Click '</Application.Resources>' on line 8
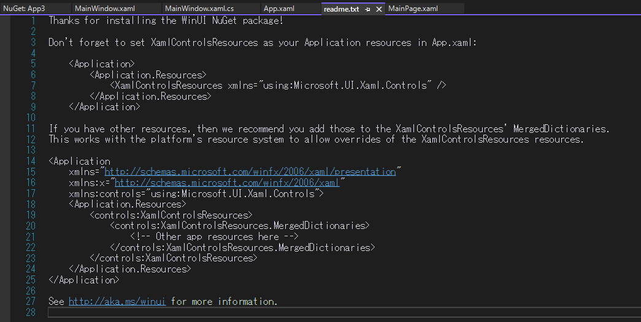This screenshot has height=322, width=641. 150,96
